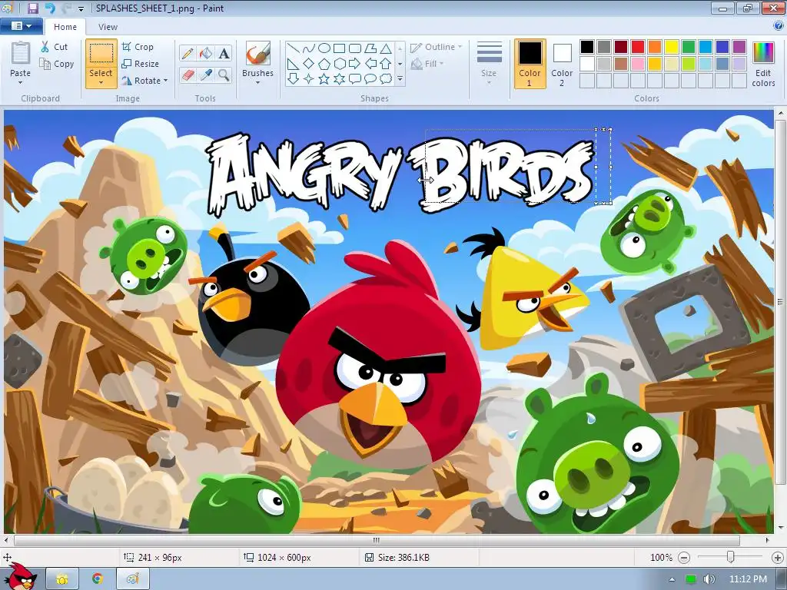
Task: Click the horizontal scrollbar thumb
Action: [377, 540]
